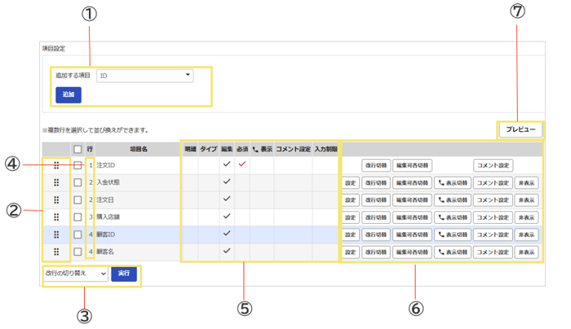Screen dimensions: 571x329
Task: Open the 改行の切り替え action dropdown
Action: click(x=76, y=274)
